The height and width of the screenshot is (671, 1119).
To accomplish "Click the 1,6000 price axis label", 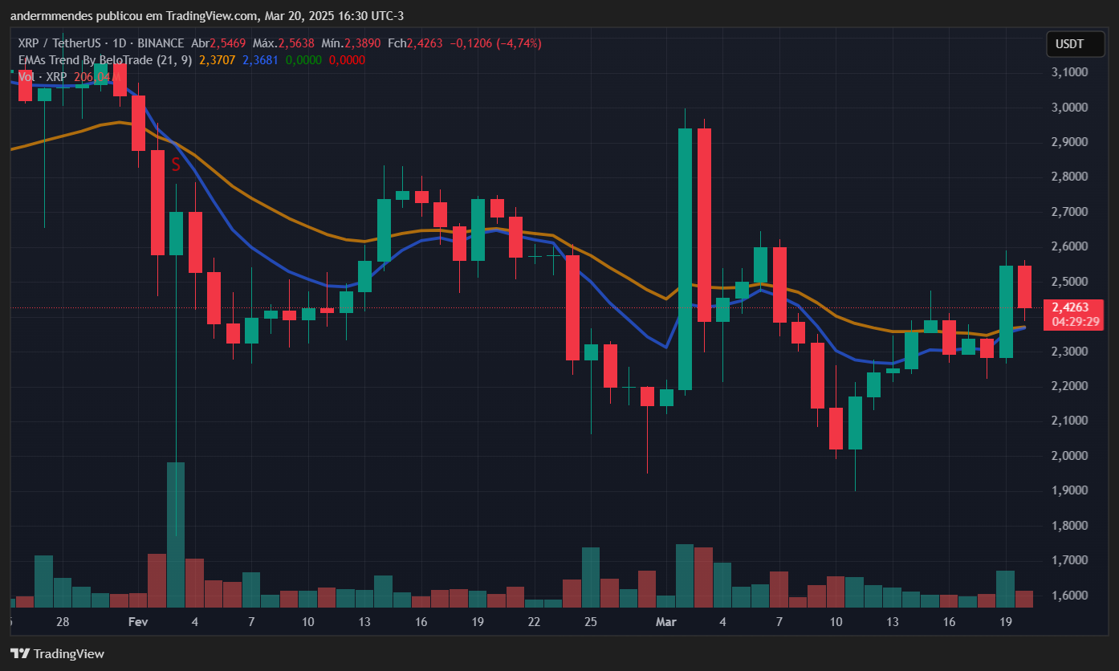I will 1069,596.
